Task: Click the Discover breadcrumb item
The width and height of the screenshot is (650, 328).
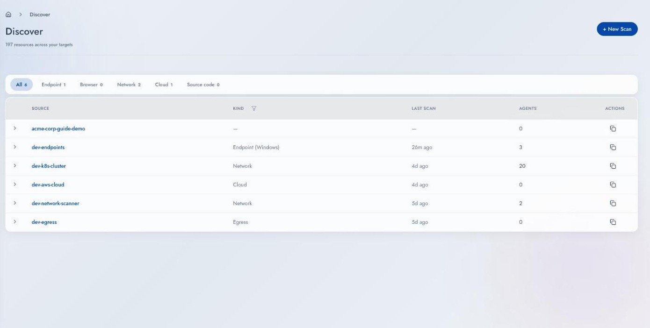Action: 40,14
